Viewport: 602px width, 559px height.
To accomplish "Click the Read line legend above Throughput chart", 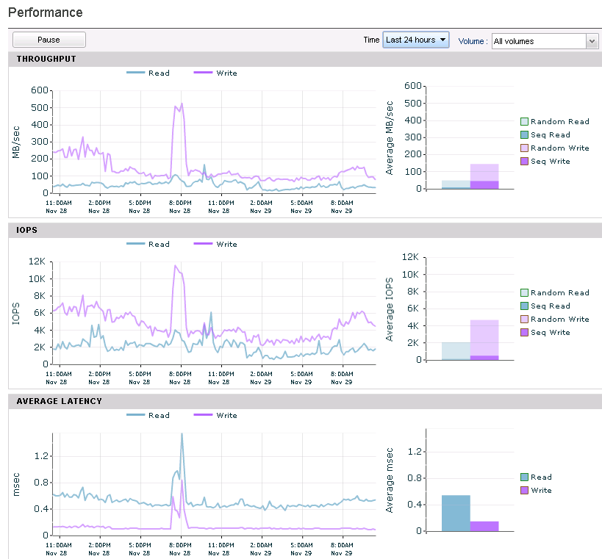I will (148, 73).
